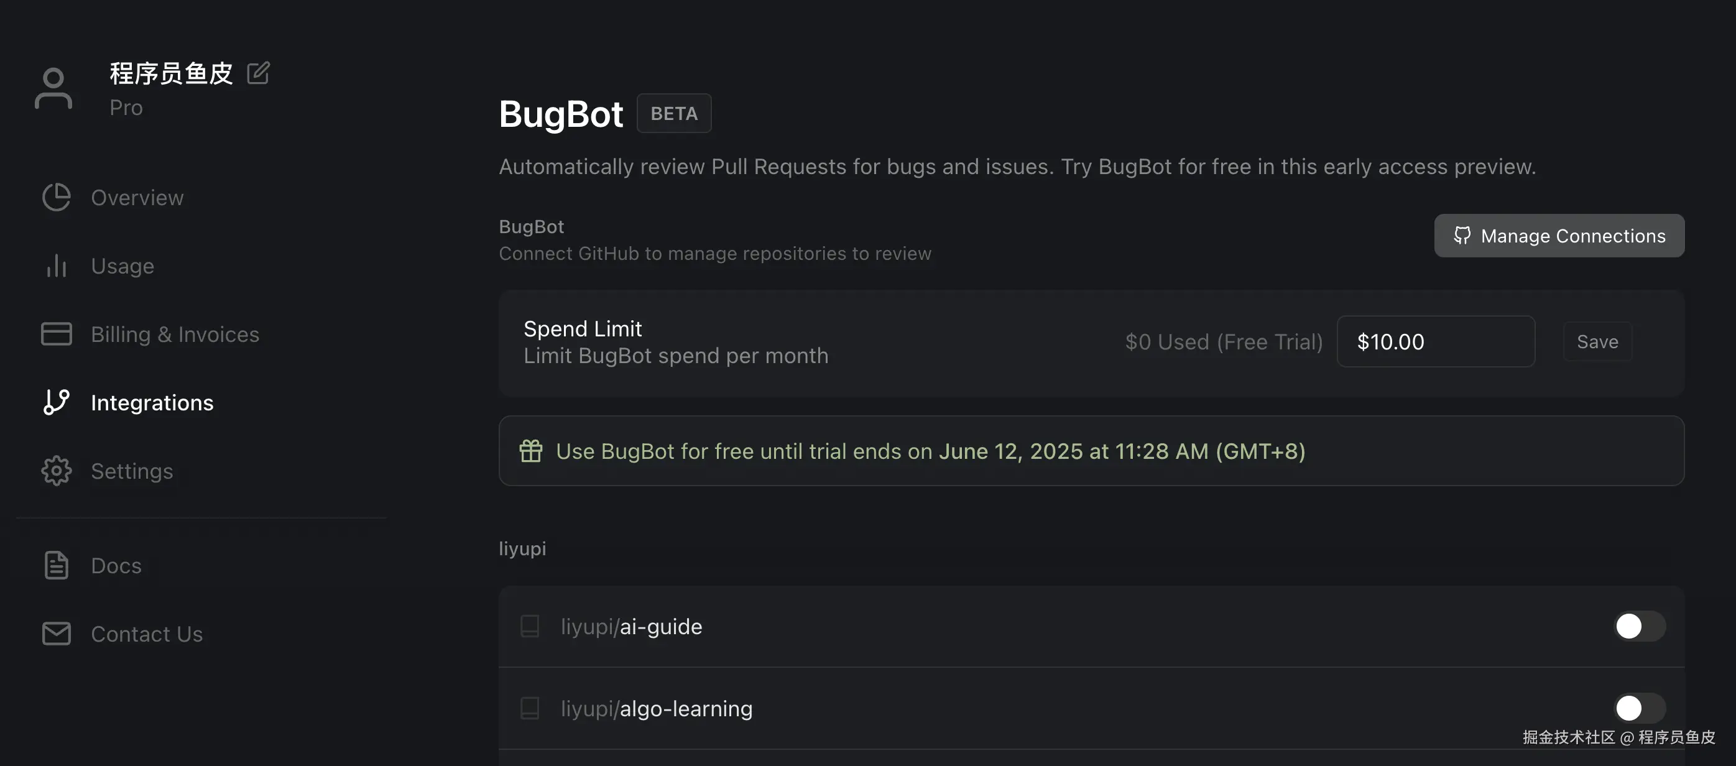Click the Billing credit card icon
Screen dimensions: 1736x766
[x=56, y=333]
